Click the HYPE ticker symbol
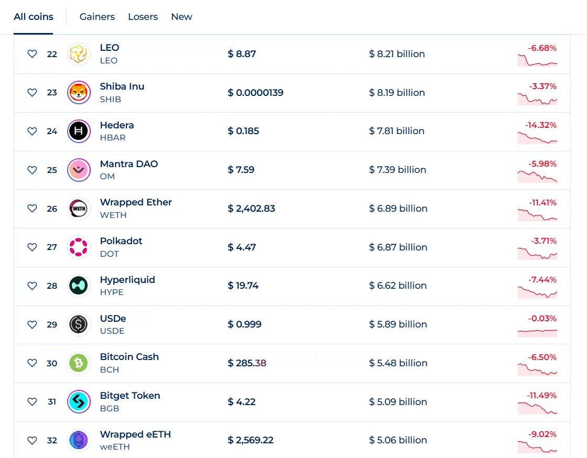Image resolution: width=587 pixels, height=458 pixels. point(112,292)
